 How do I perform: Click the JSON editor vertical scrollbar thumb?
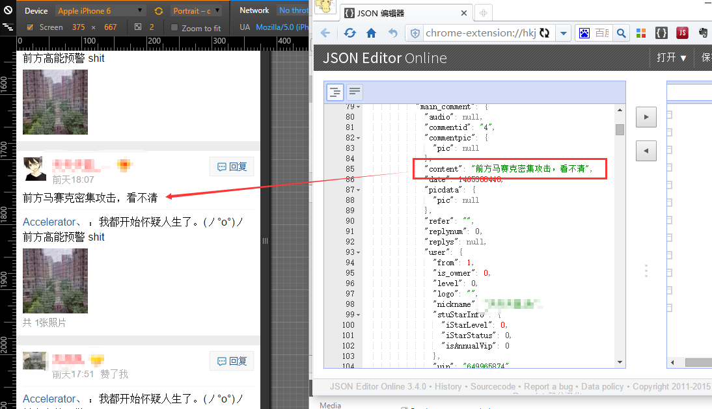tap(620, 129)
